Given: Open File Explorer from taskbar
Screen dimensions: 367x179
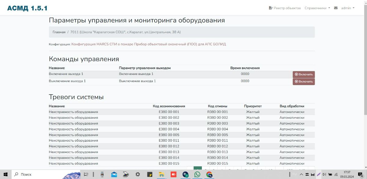Looking at the screenshot, I should pos(161,174).
